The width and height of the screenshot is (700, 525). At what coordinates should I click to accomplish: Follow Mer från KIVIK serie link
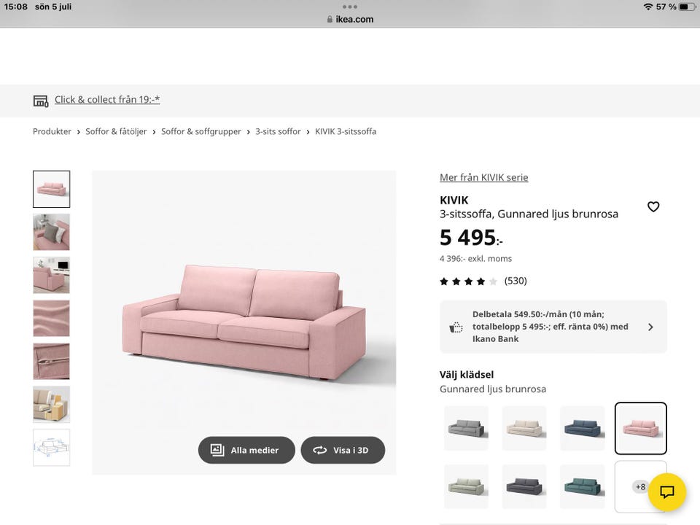[x=484, y=177]
